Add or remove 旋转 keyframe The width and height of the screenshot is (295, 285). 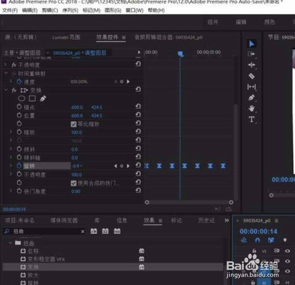point(122,166)
